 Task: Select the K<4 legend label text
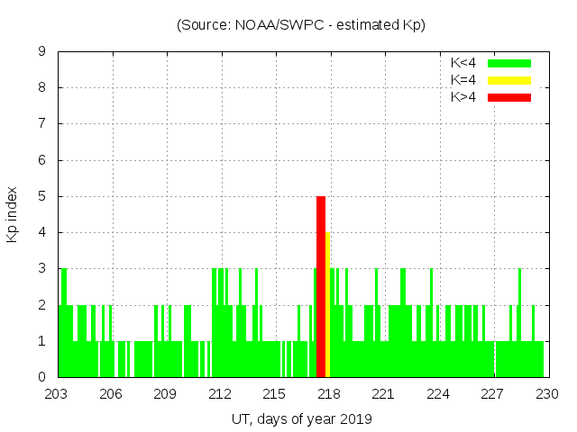(x=463, y=63)
